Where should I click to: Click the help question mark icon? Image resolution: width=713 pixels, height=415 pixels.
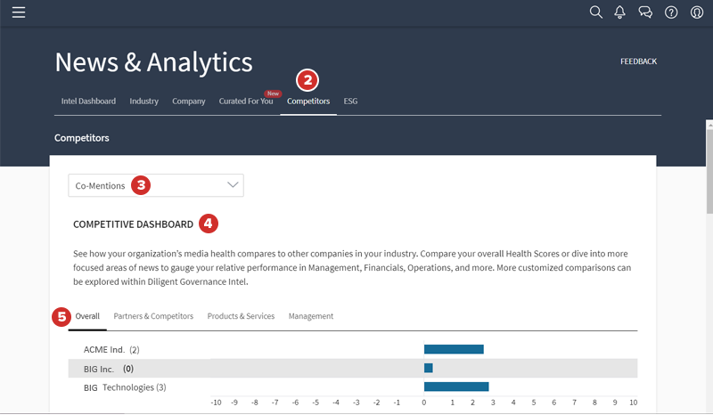[671, 12]
